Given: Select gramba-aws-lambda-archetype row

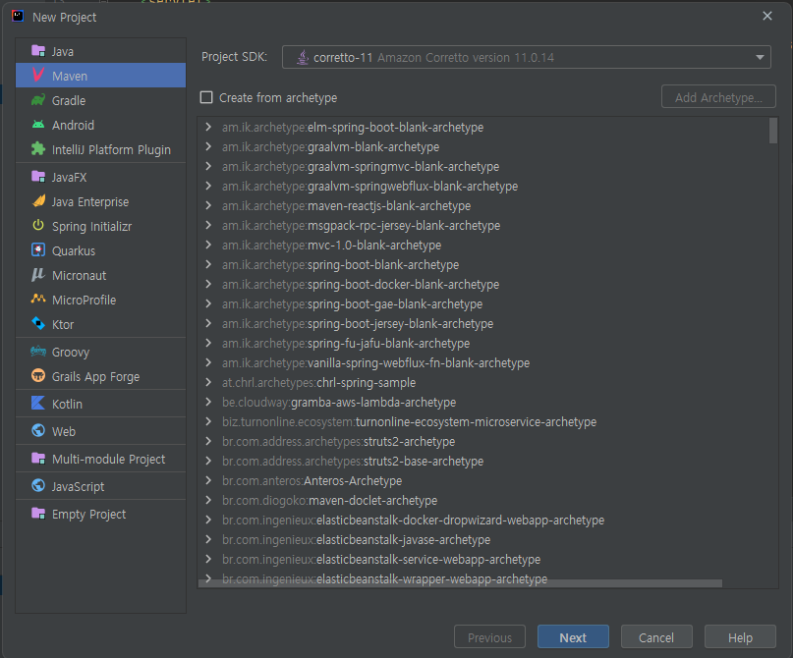Looking at the screenshot, I should 483,403.
